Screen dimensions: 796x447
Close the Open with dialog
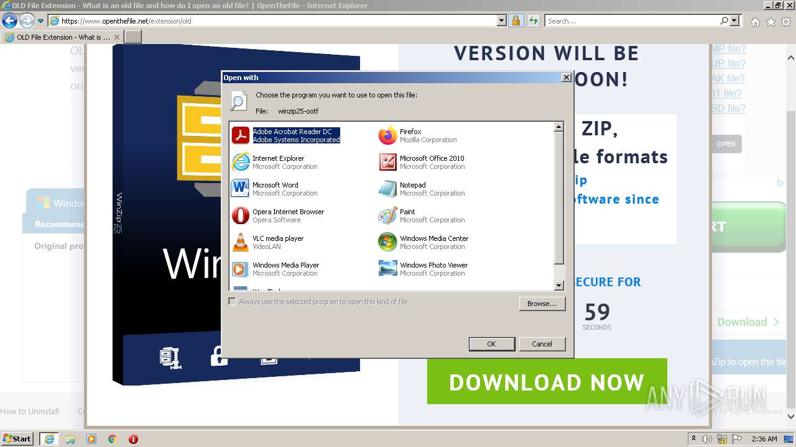pos(566,78)
